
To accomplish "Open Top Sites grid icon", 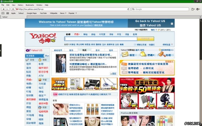I will click(x=8, y=13).
